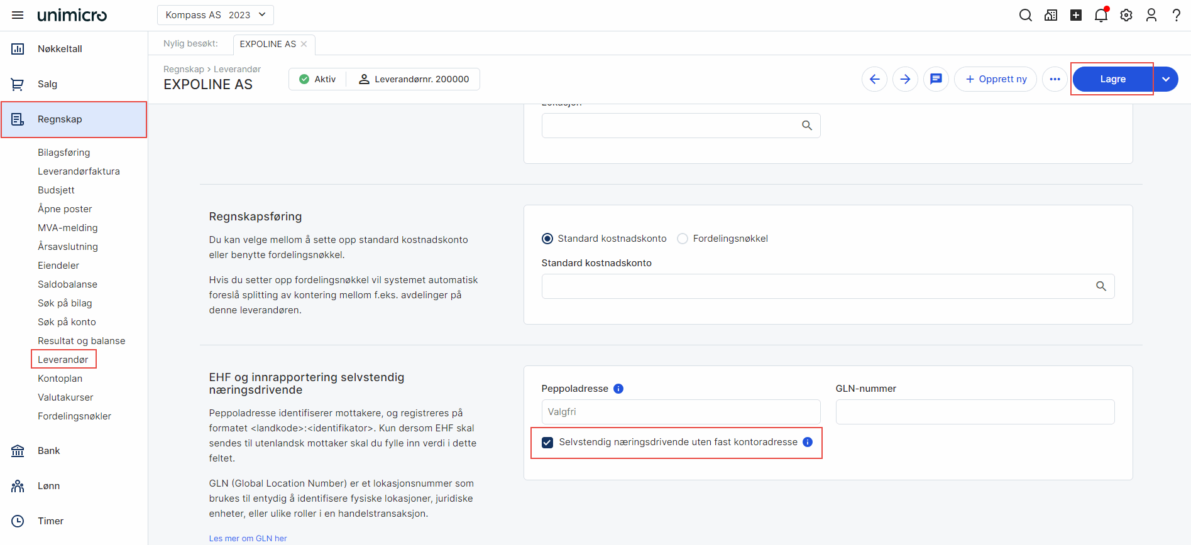Select the Fordelingsnøkkel radio option
The width and height of the screenshot is (1191, 545).
tap(683, 239)
